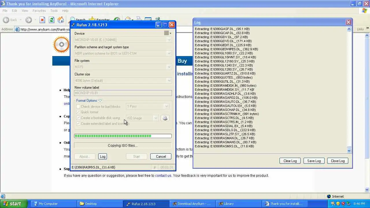Click the green Refresh icon in IE toolbar
The height and width of the screenshot is (208, 370).
51,20
